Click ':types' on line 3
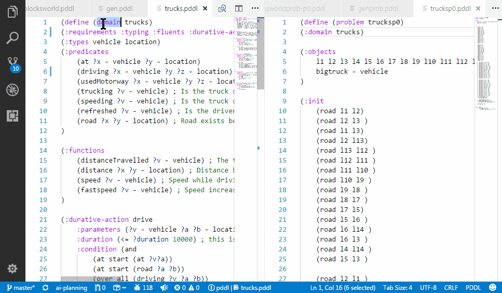The image size is (502, 293). point(77,42)
